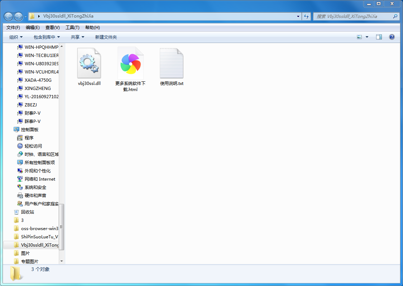Open the 文件(F) menu
403x286 pixels.
coord(13,28)
